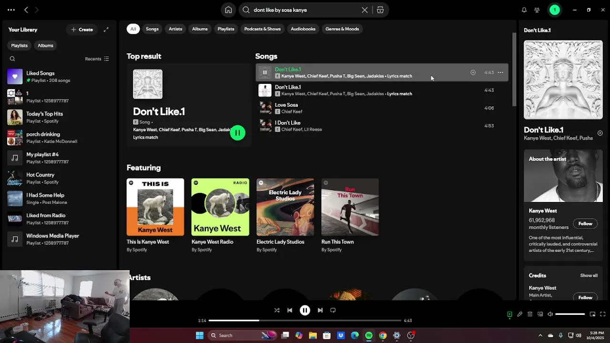This screenshot has height=343, width=610.
Task: Select the Love Sosa song row
Action: click(x=382, y=108)
